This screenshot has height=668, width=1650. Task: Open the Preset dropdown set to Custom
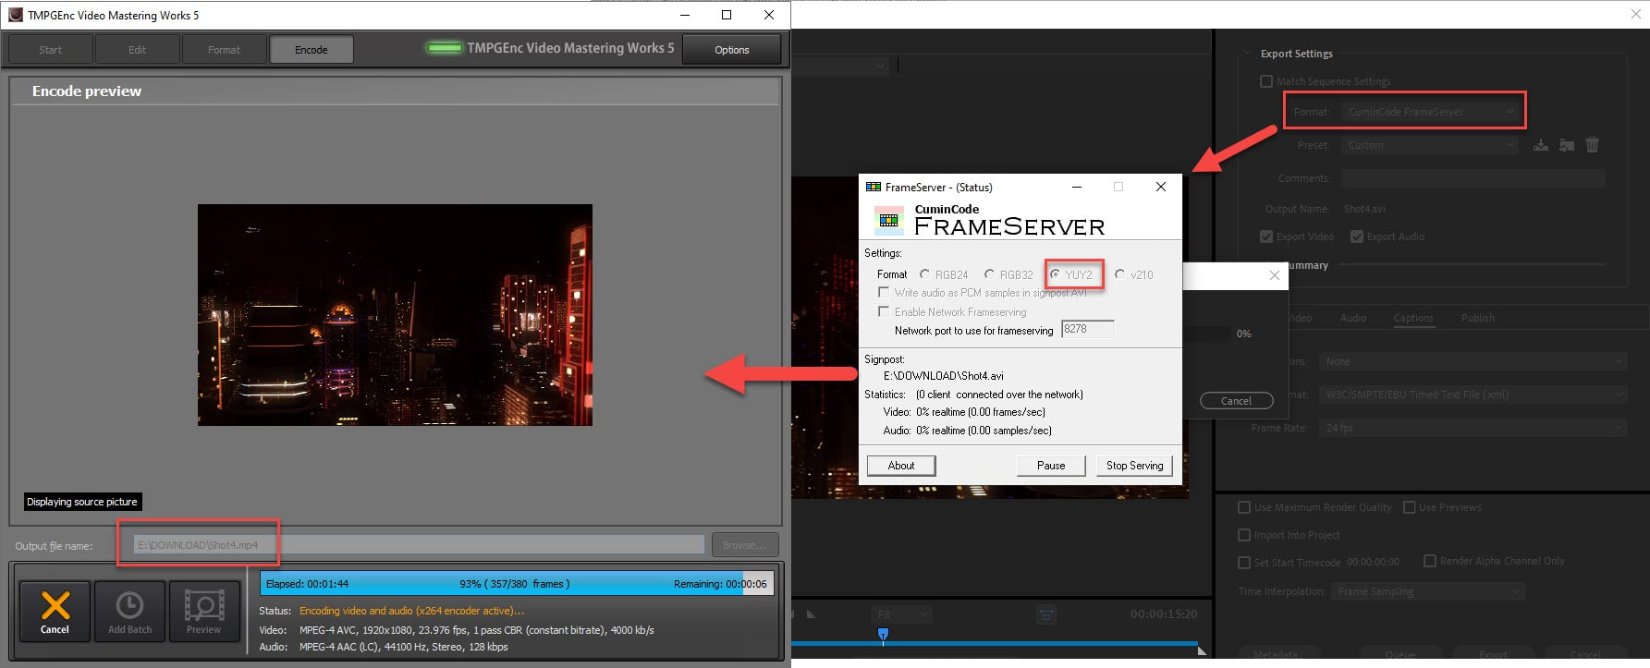tap(1429, 145)
